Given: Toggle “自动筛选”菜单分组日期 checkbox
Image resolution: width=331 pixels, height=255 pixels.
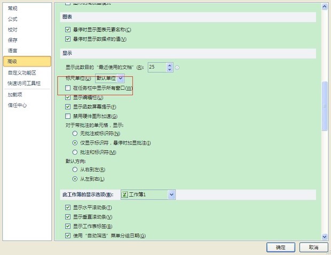Looking at the screenshot, I should (68, 235).
